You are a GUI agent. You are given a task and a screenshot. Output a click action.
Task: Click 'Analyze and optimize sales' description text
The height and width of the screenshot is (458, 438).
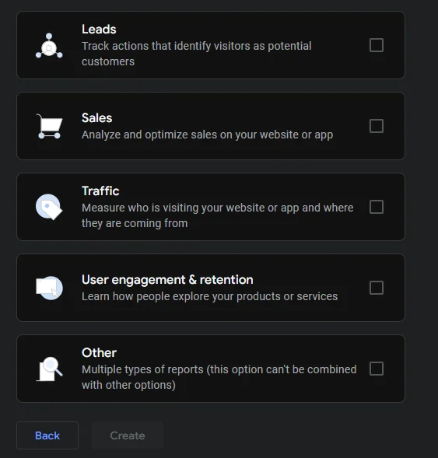(x=207, y=135)
